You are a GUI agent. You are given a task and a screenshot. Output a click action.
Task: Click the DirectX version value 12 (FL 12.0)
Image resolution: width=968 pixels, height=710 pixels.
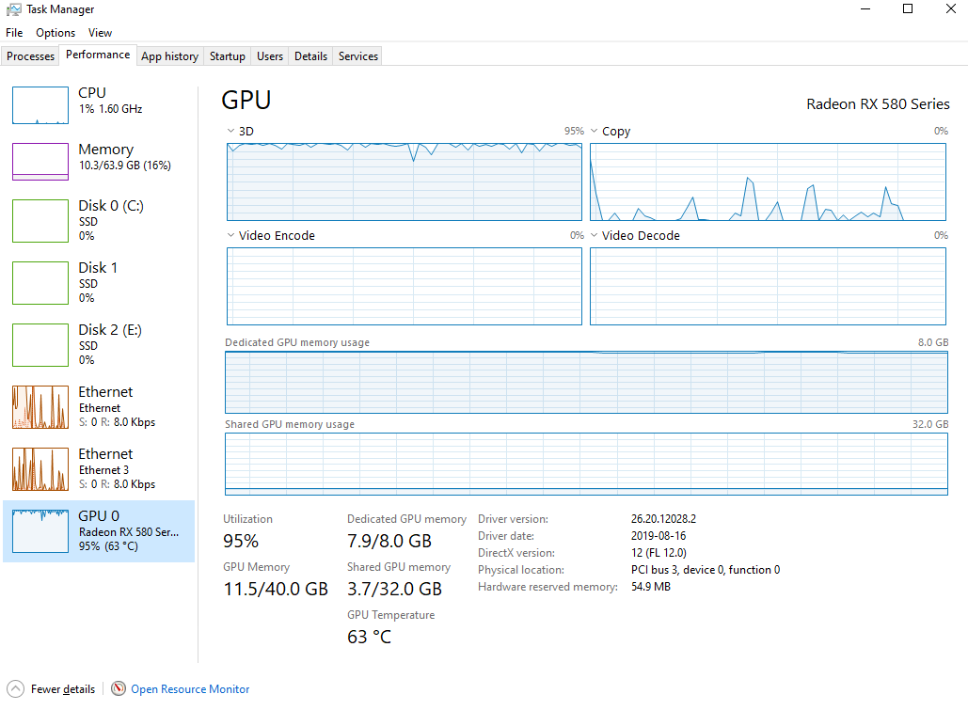coord(659,553)
